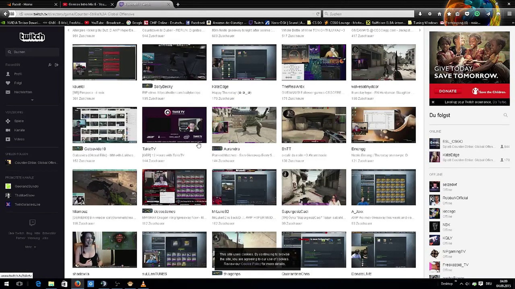The height and width of the screenshot is (289, 515).
Task: Open File Explorer from taskbar
Action: click(51, 284)
